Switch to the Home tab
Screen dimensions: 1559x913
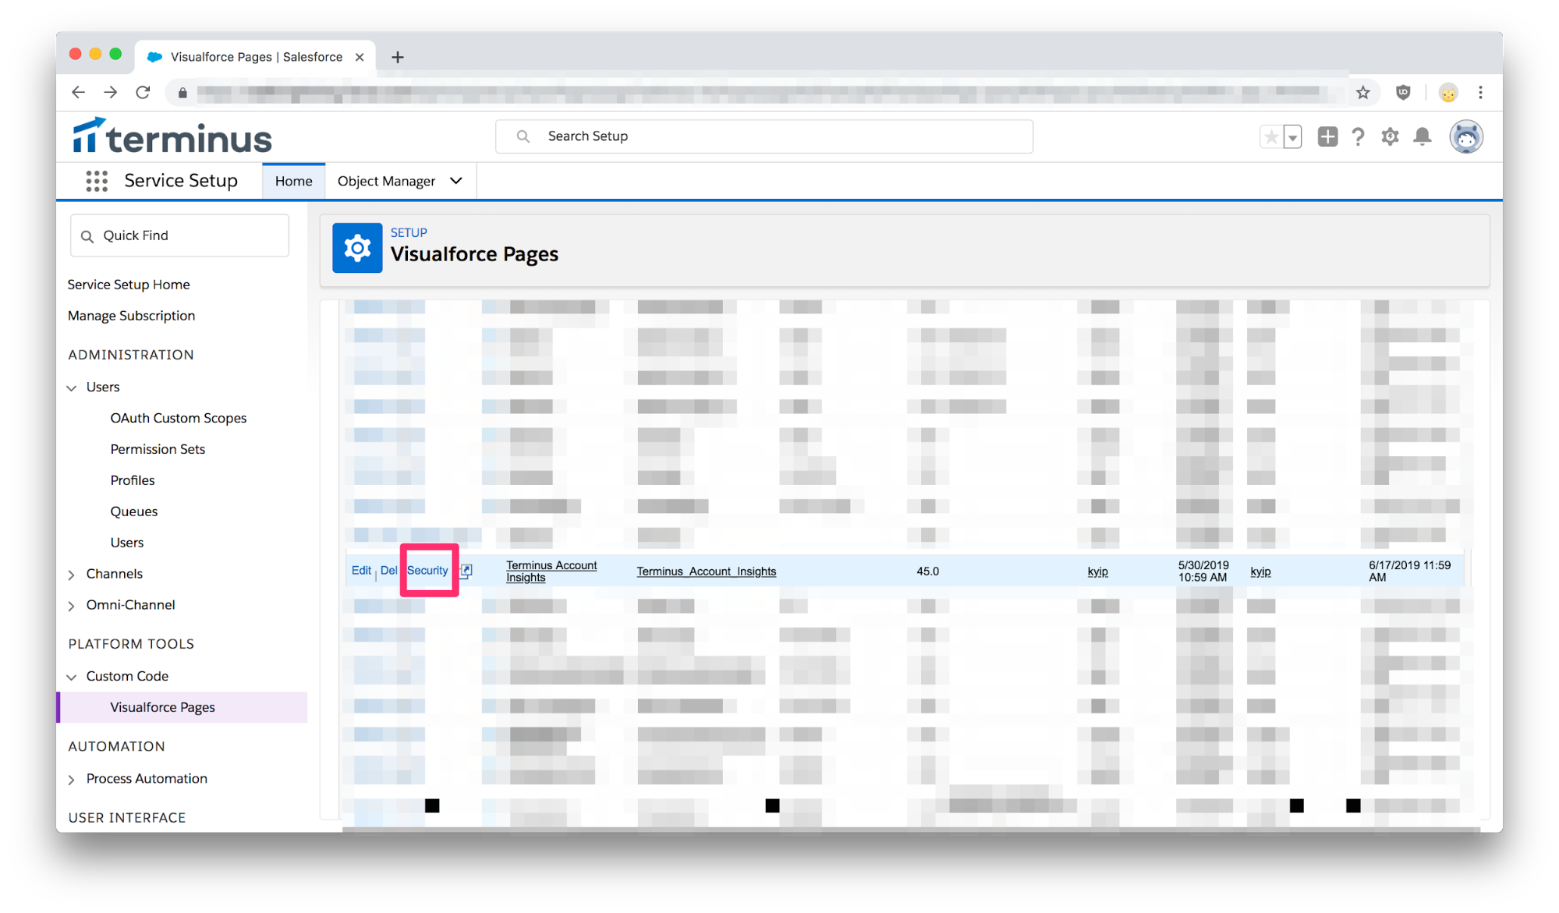point(293,181)
